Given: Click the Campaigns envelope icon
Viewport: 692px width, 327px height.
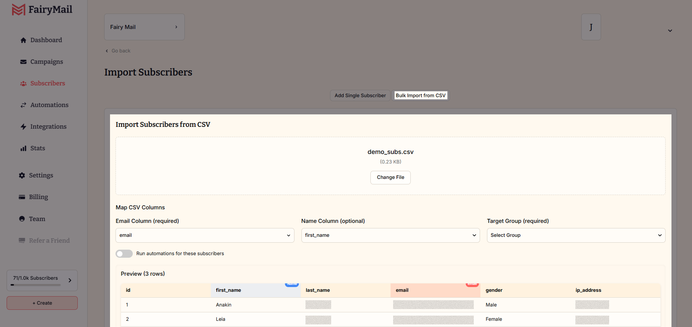Looking at the screenshot, I should click(23, 62).
